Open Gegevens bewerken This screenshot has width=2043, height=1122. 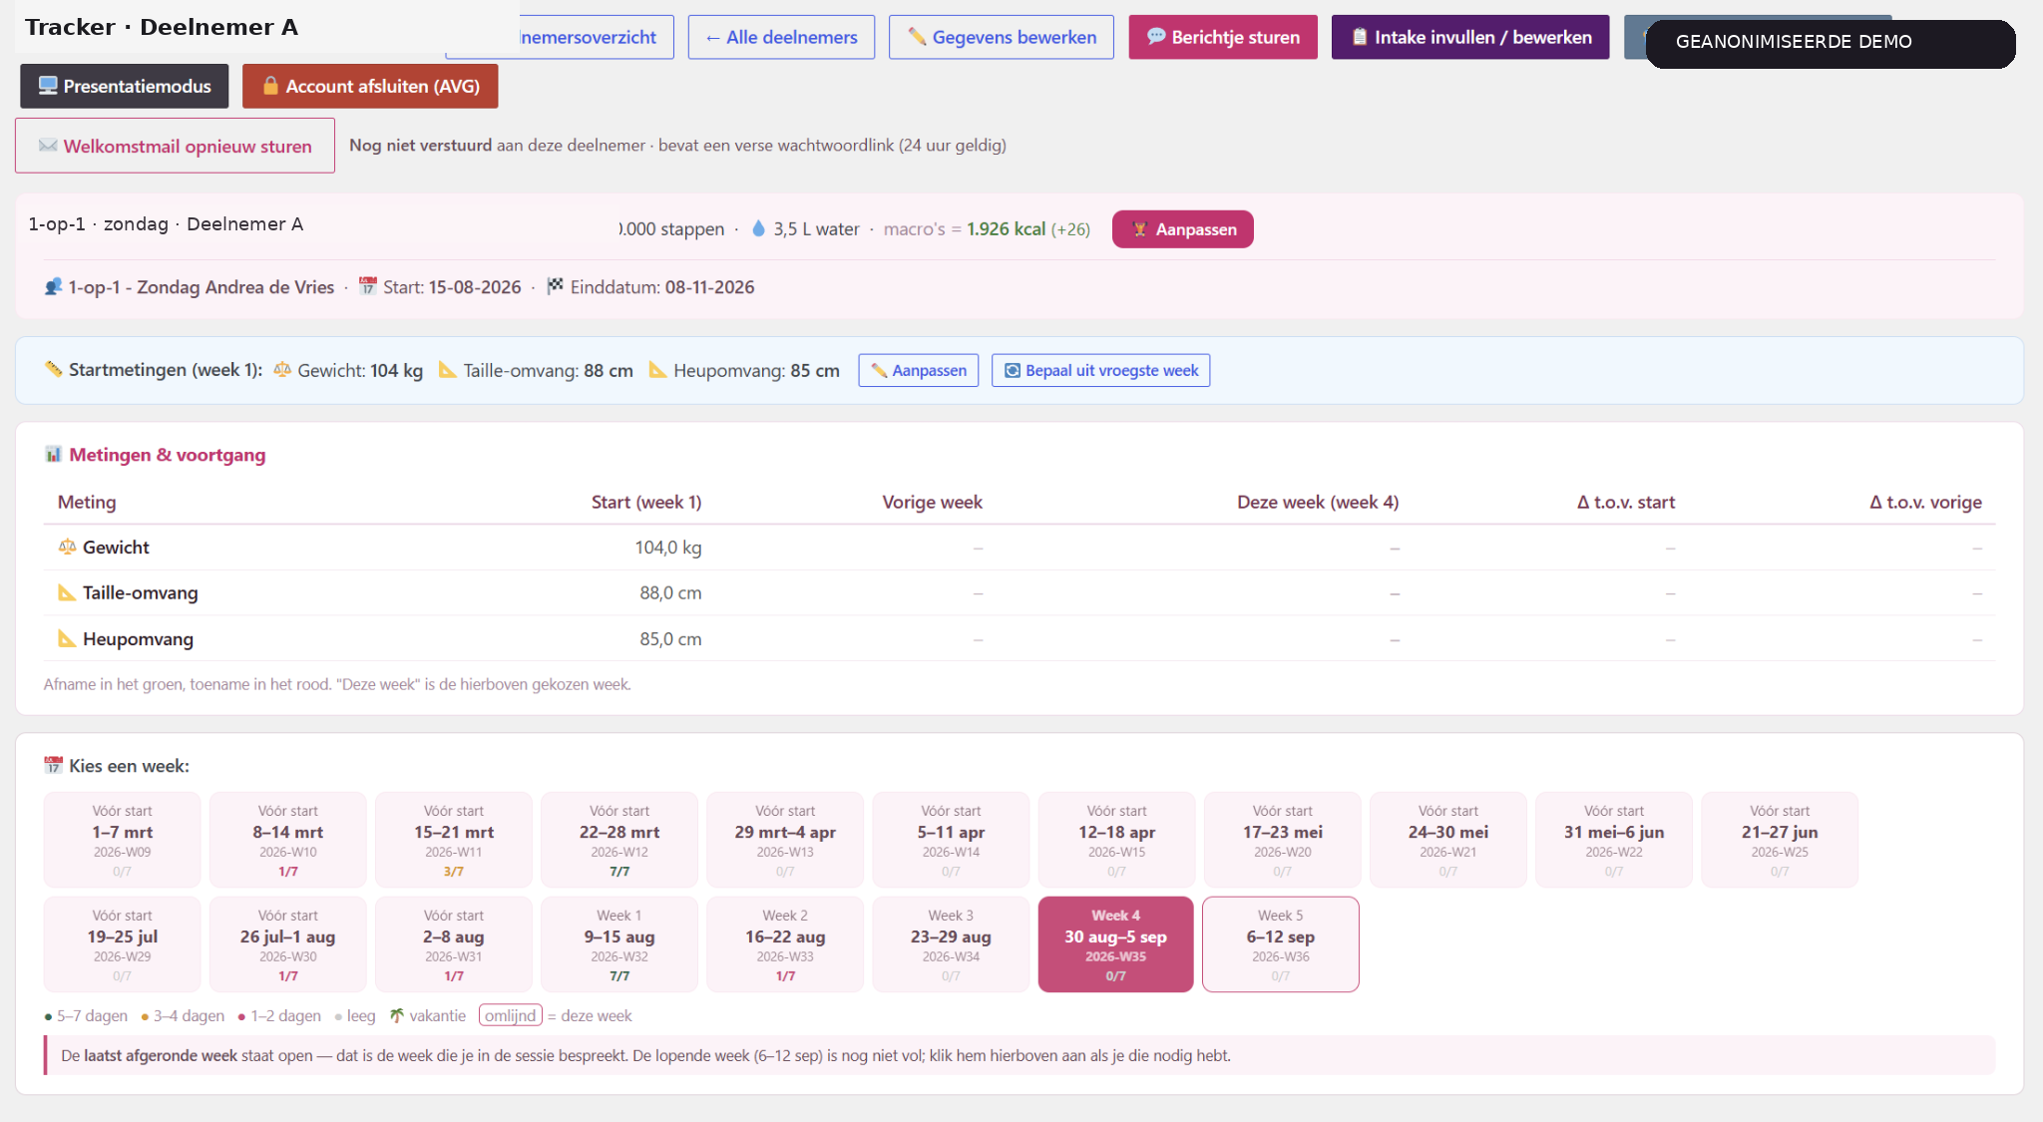[1002, 37]
